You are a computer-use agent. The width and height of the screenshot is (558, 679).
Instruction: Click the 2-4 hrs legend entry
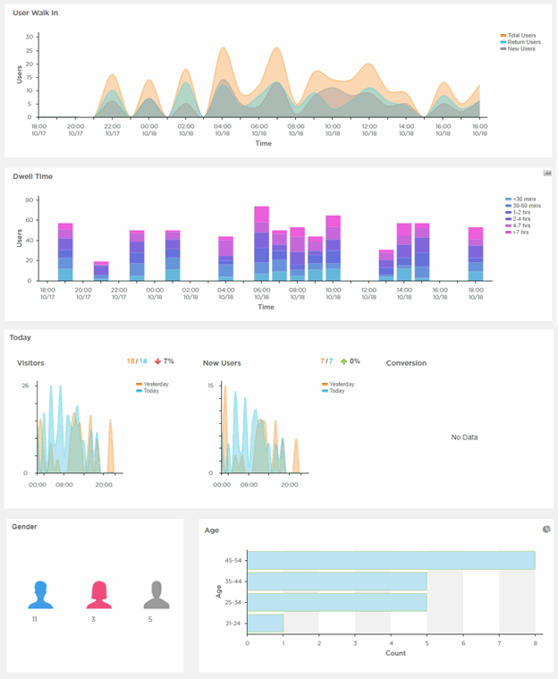coord(520,217)
